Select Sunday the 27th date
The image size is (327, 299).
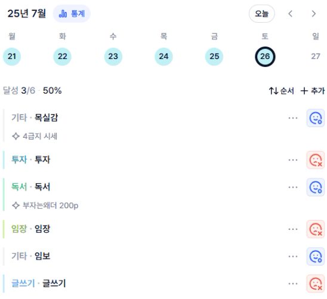315,57
